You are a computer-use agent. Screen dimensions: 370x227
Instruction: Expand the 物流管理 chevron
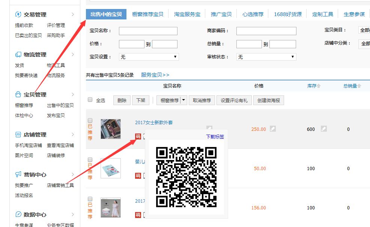click(x=73, y=54)
